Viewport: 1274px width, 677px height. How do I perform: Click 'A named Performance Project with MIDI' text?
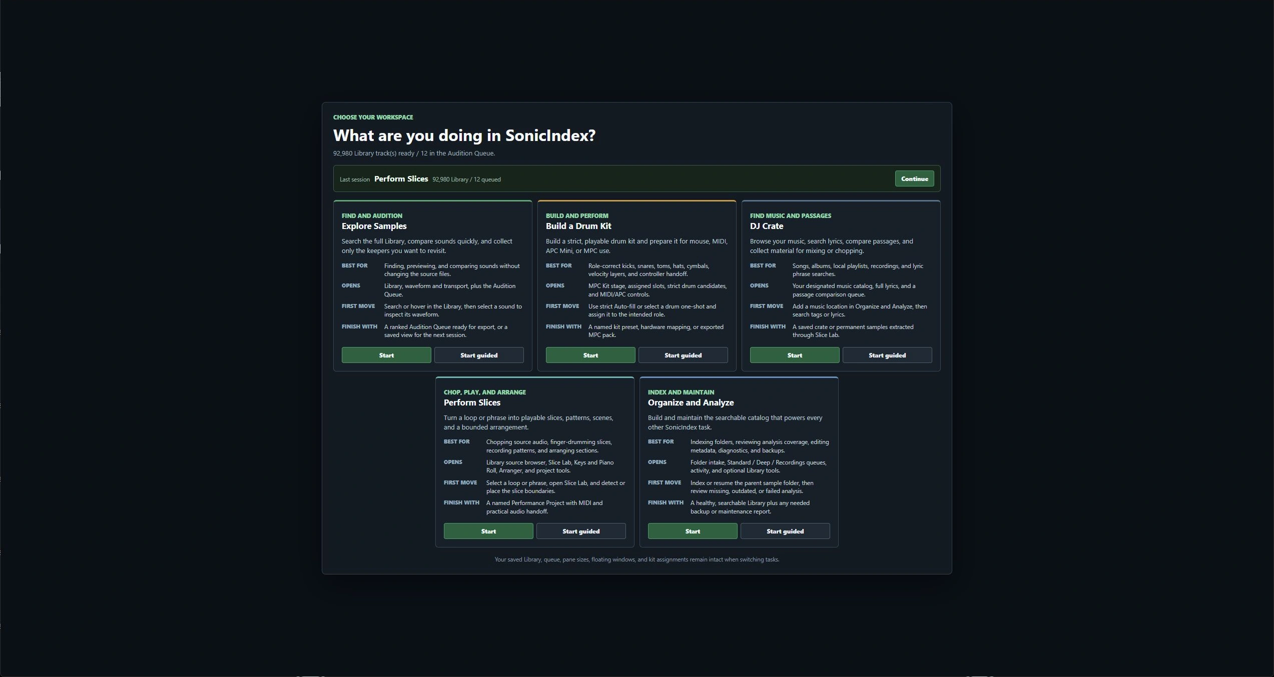coord(544,507)
